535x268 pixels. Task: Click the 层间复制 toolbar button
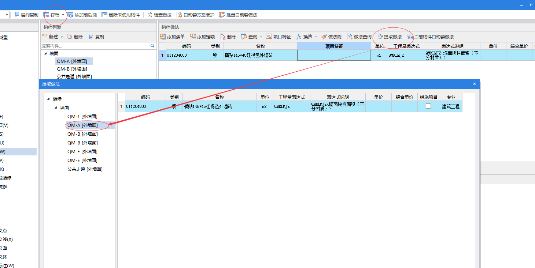(26, 15)
